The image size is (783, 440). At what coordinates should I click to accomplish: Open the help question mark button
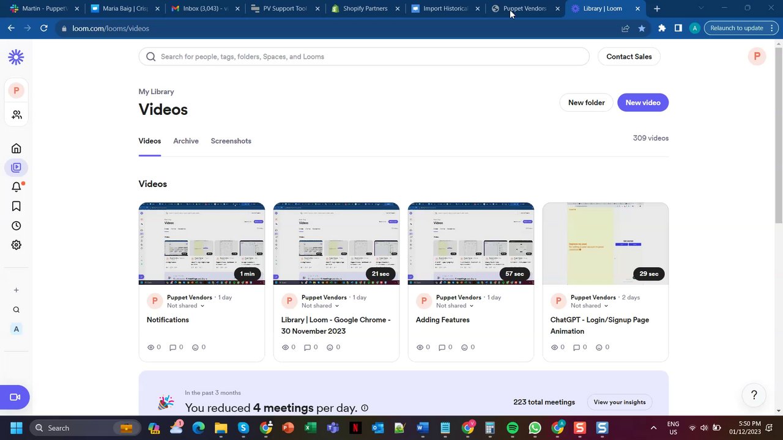click(x=754, y=395)
